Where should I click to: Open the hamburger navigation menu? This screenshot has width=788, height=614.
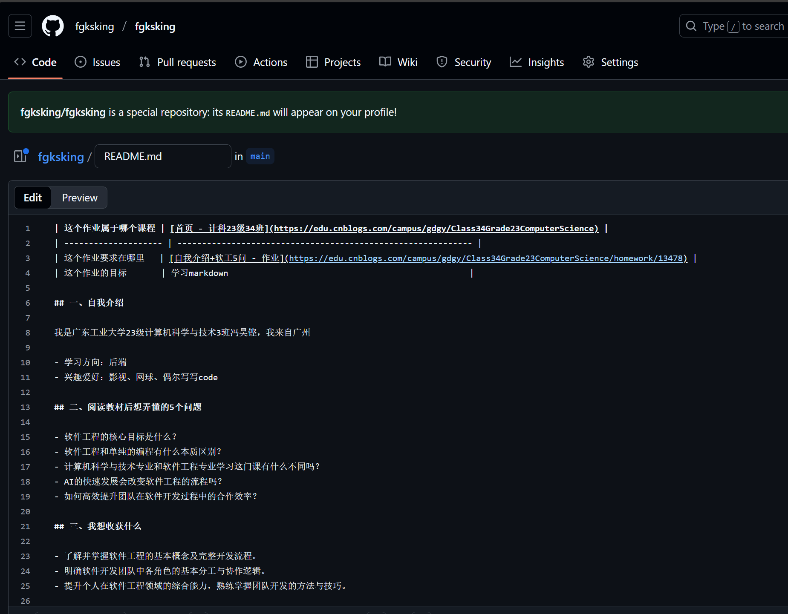(20, 26)
